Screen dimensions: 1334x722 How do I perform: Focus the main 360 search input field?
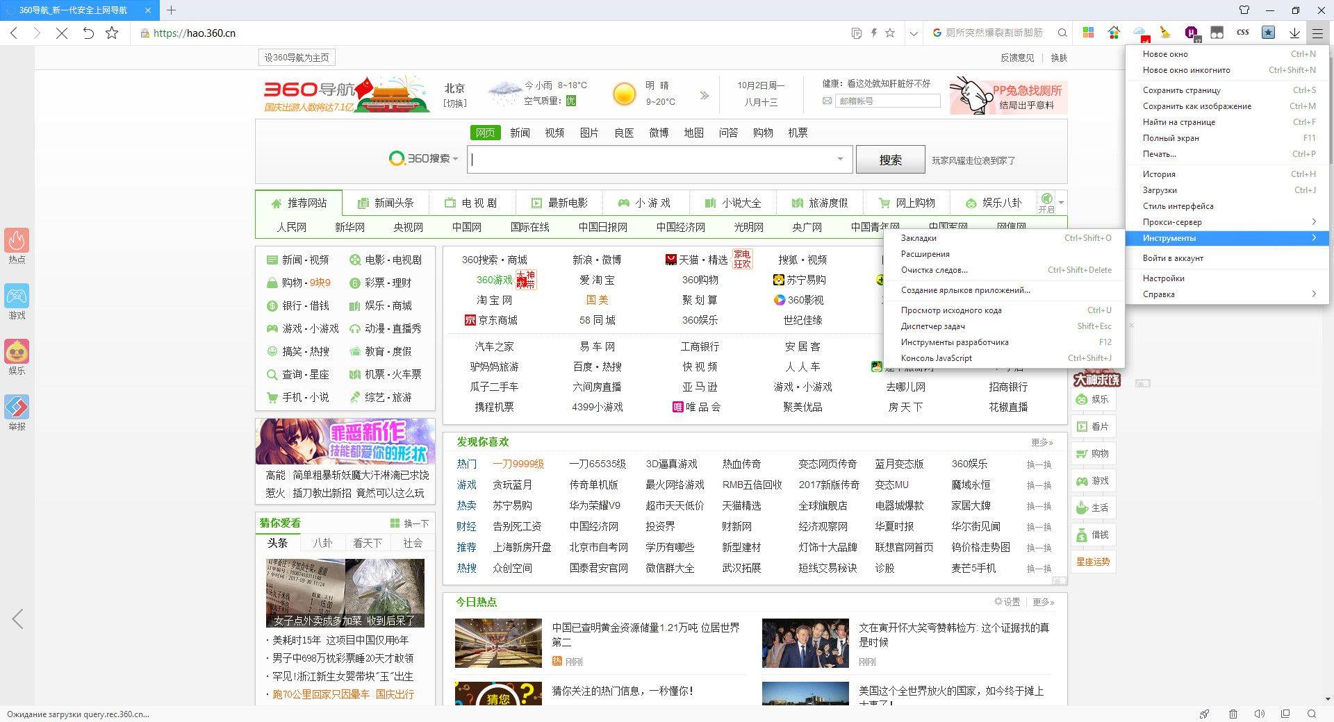[659, 159]
